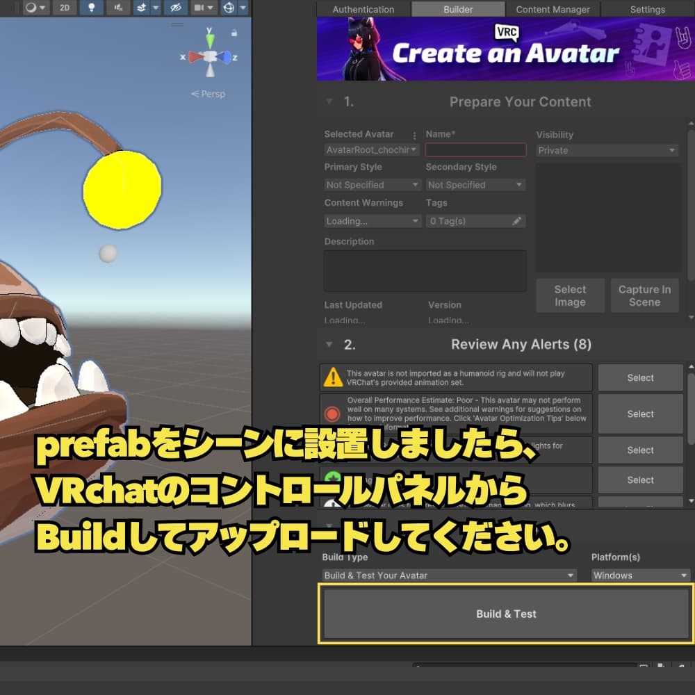Open the Visibility dropdown set to Private
The height and width of the screenshot is (695, 695).
(607, 150)
